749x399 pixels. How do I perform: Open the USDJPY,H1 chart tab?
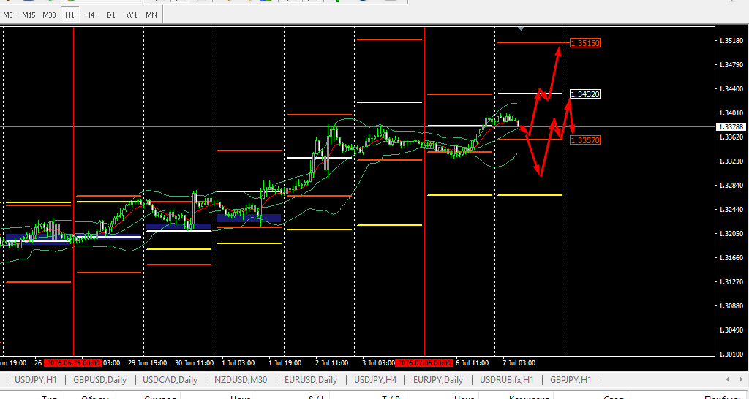click(x=35, y=380)
